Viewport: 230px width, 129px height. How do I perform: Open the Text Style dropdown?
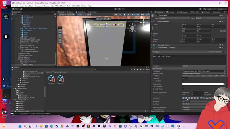pyautogui.click(x=204, y=66)
